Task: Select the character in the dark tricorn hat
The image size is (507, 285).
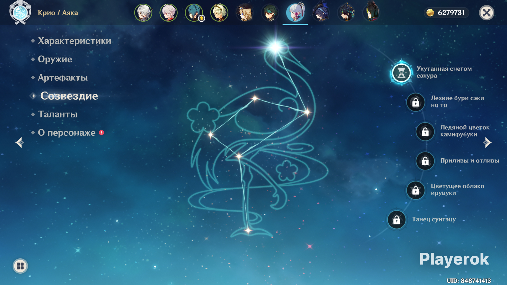Action: click(321, 13)
